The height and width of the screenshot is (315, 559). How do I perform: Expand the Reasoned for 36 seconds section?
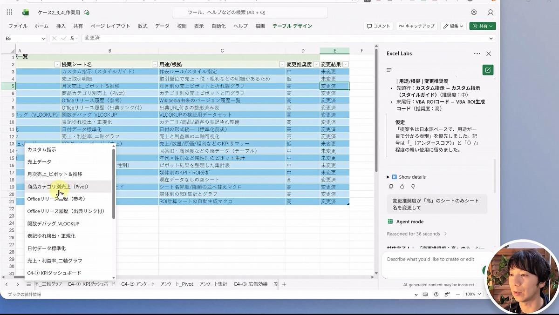tap(416, 234)
